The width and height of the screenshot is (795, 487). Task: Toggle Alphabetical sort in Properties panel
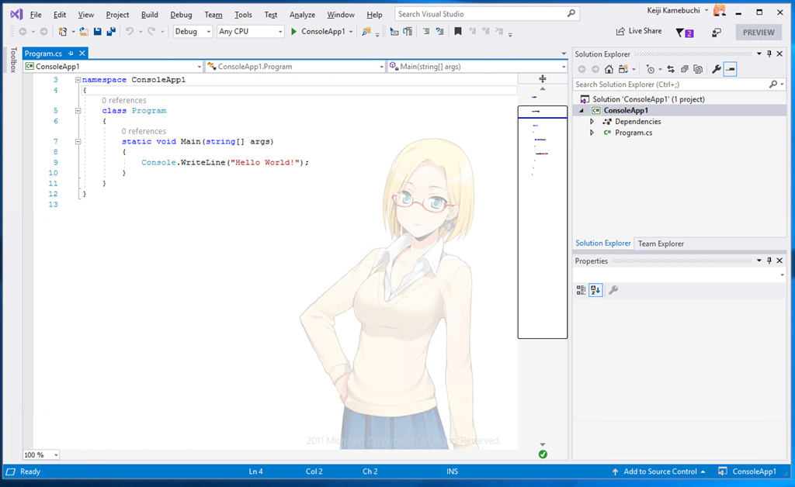pyautogui.click(x=595, y=290)
